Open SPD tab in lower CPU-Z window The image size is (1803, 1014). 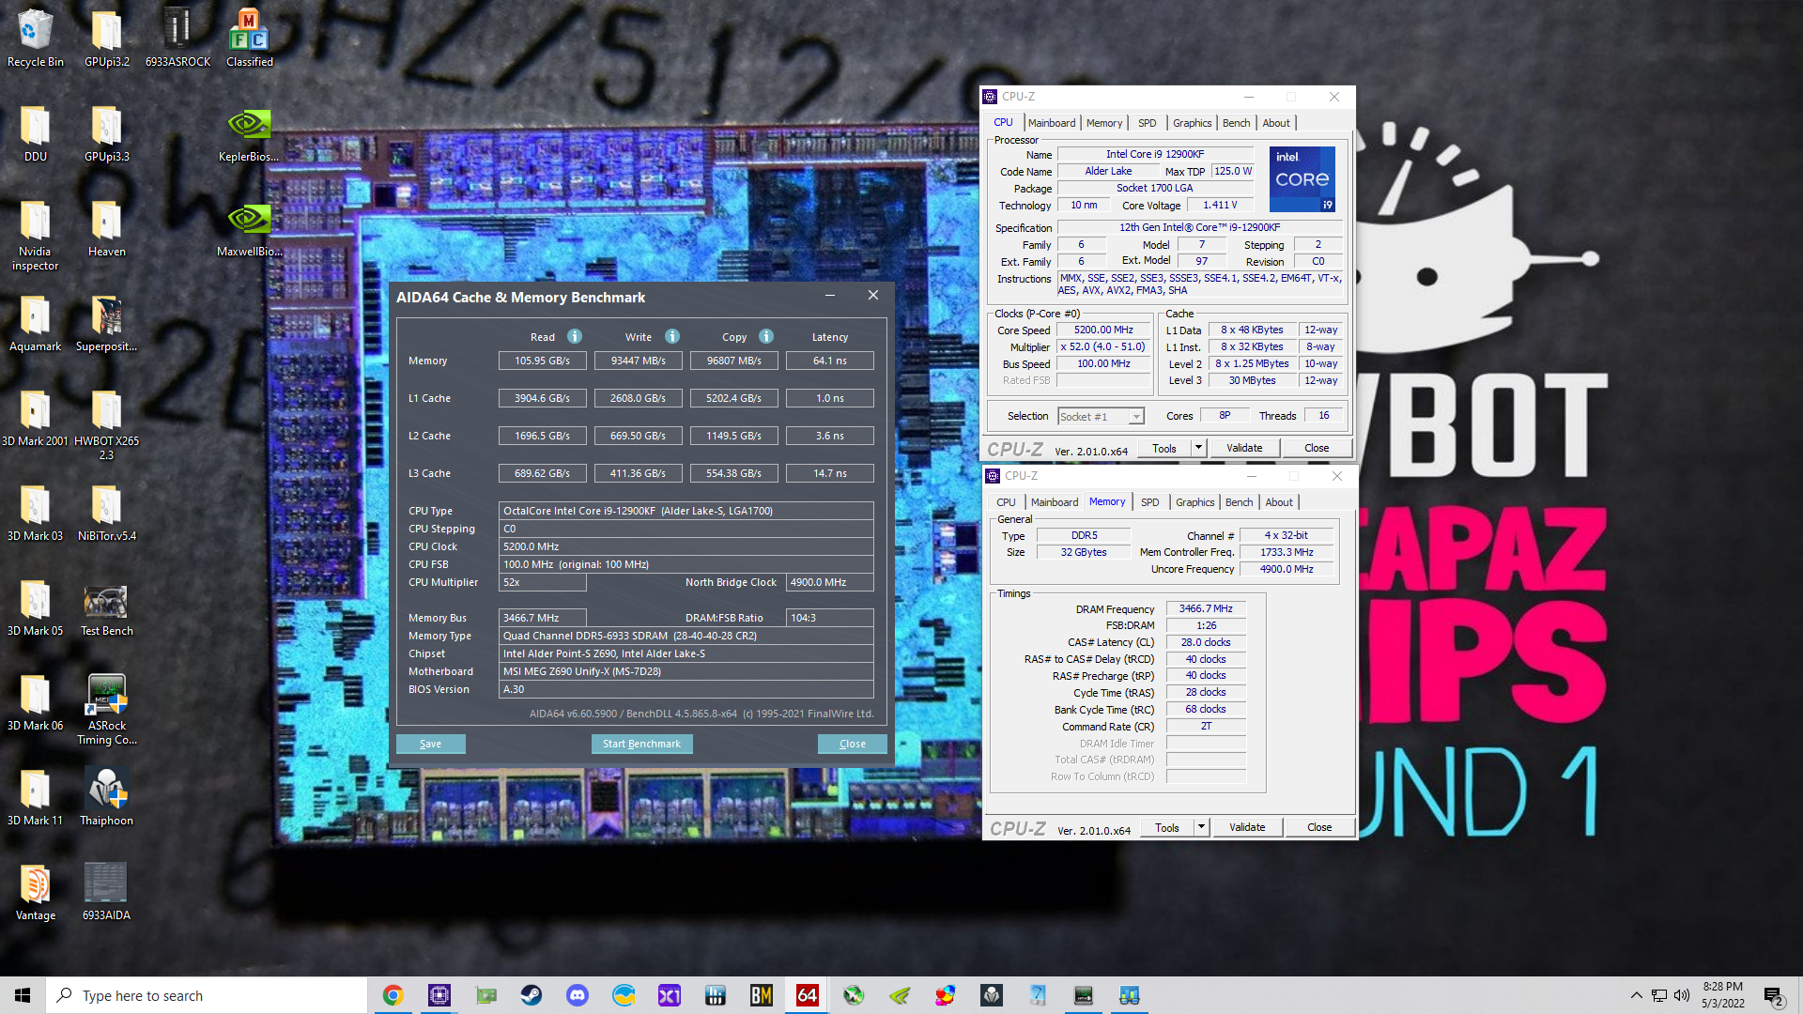click(x=1149, y=502)
